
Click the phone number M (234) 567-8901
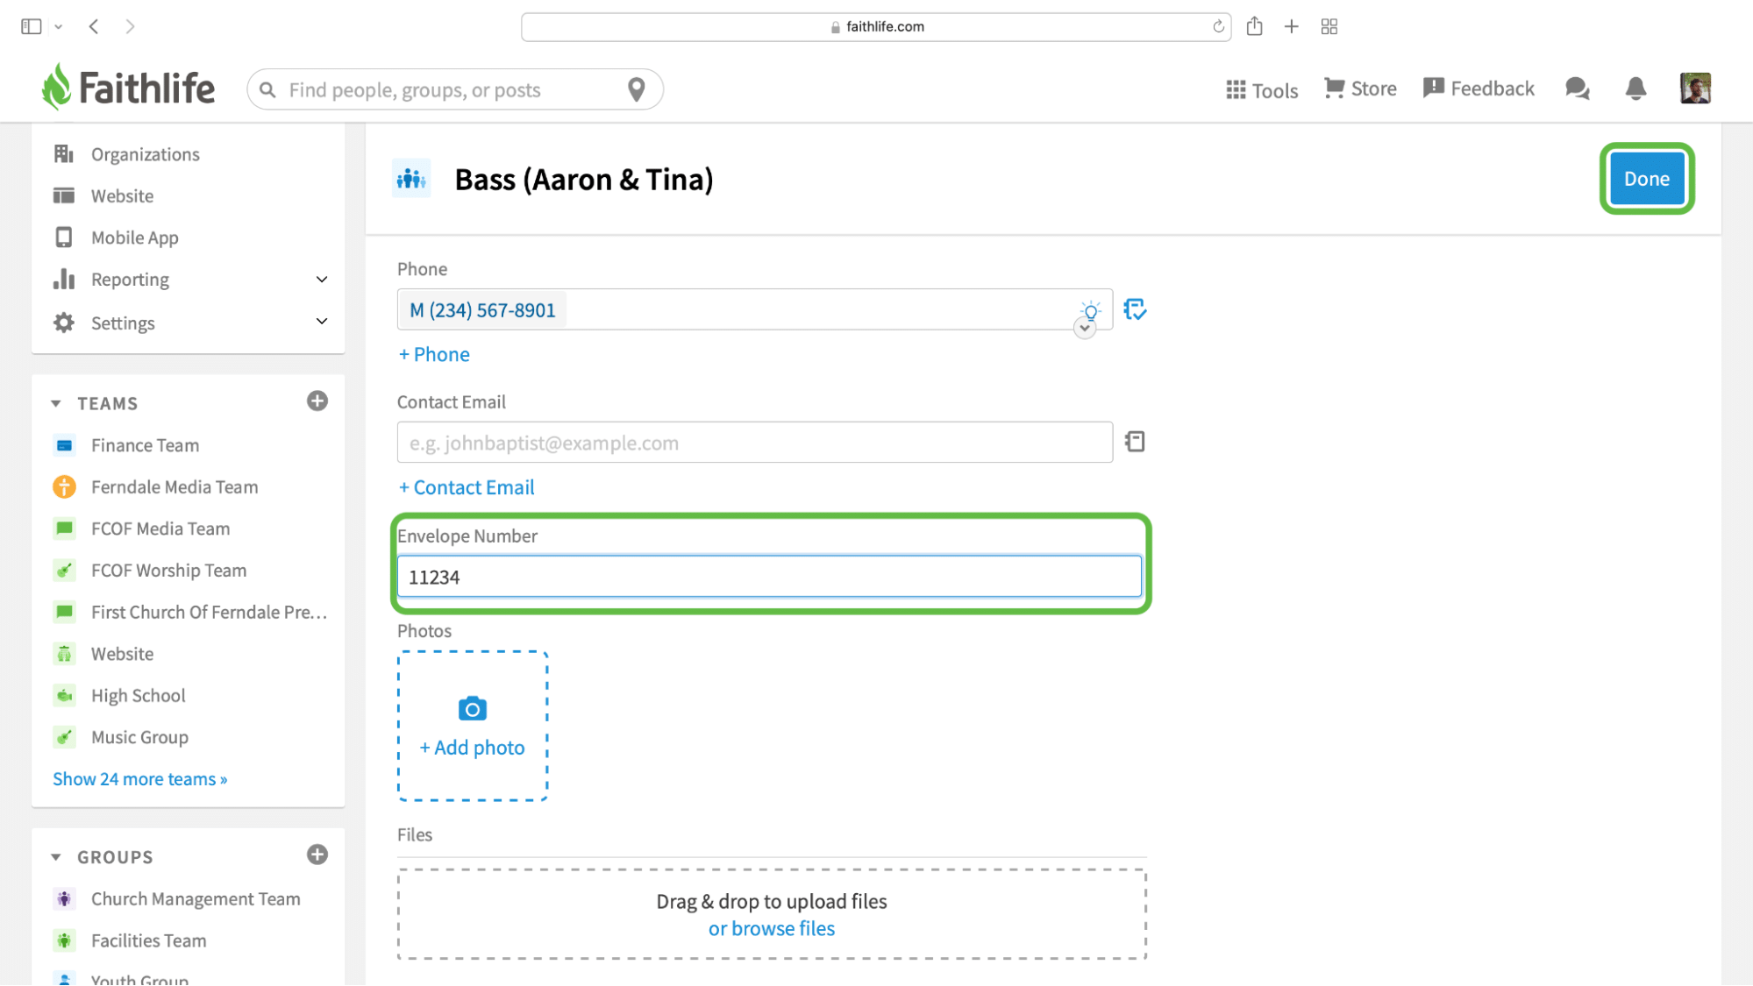482,310
